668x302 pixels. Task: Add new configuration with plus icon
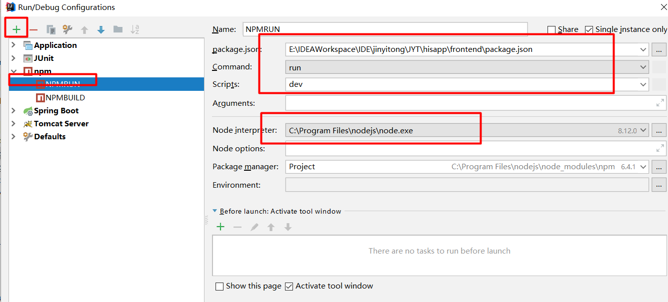(16, 29)
